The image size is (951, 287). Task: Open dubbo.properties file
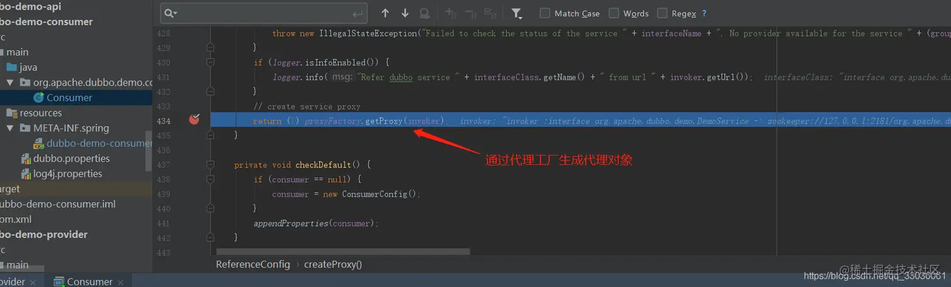point(71,159)
